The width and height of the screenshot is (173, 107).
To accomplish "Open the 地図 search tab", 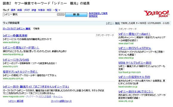I will [x=49, y=10].
